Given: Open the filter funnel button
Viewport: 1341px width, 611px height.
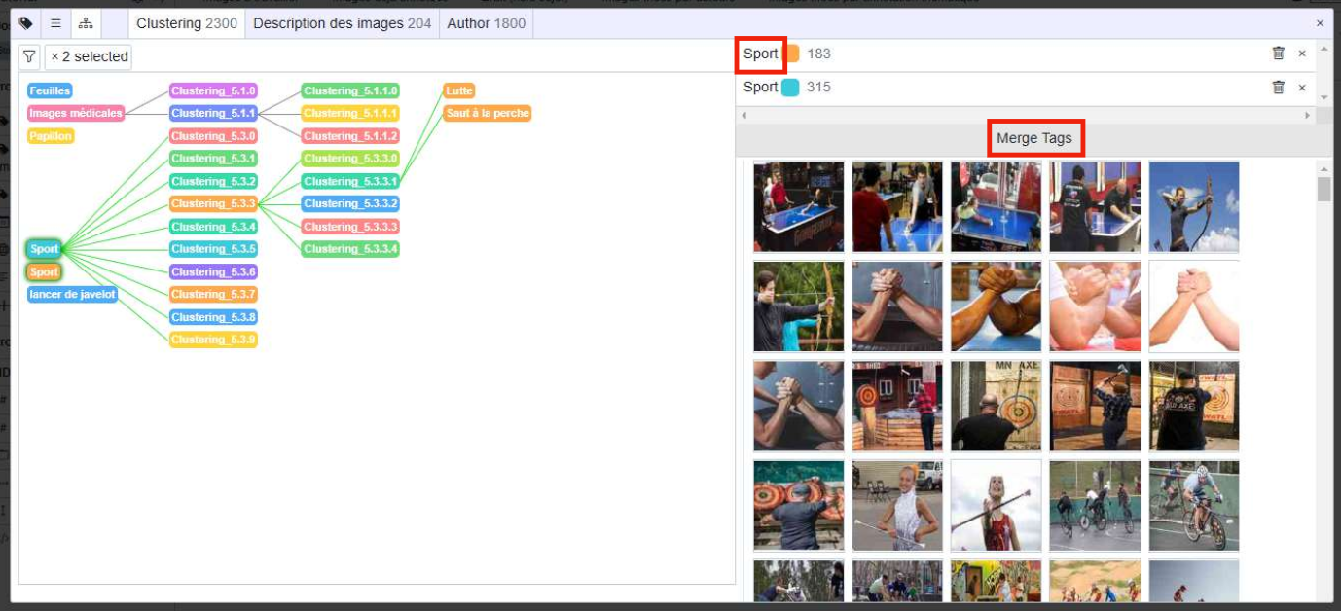Looking at the screenshot, I should pyautogui.click(x=30, y=56).
